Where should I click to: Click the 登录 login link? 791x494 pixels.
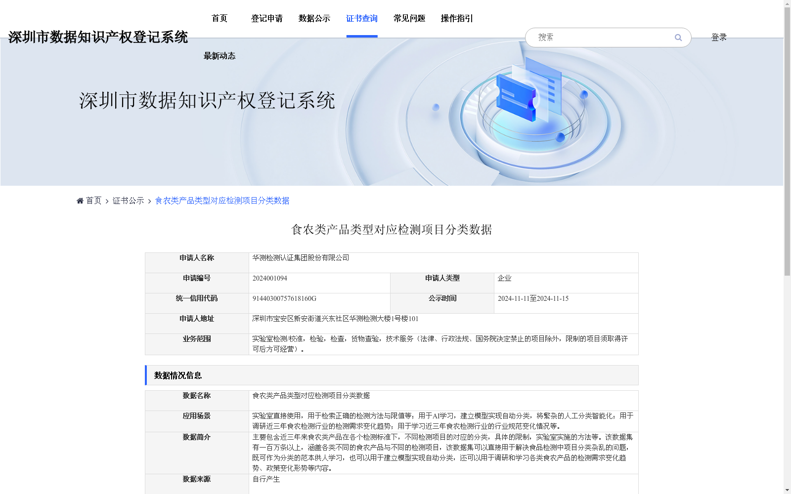click(x=719, y=38)
